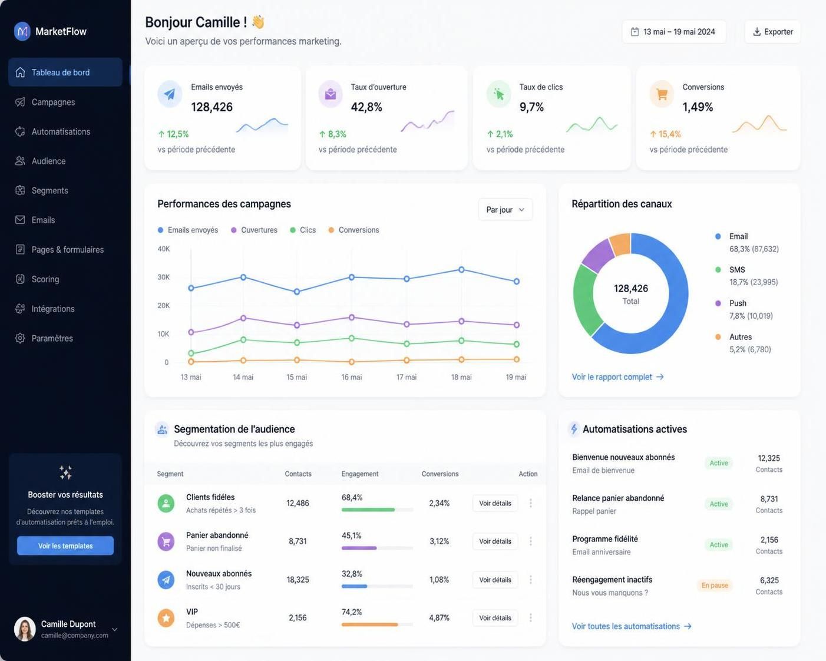Click the Segmentation de l'audience header icon
Screen dimensions: 826x661
pyautogui.click(x=162, y=429)
